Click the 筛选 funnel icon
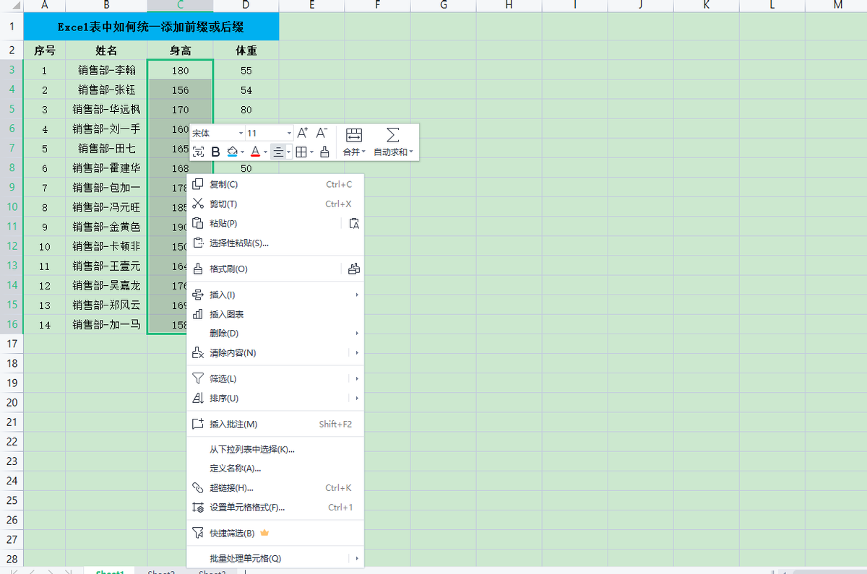The image size is (867, 574). point(198,378)
